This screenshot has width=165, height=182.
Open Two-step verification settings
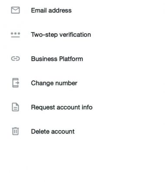(82, 35)
